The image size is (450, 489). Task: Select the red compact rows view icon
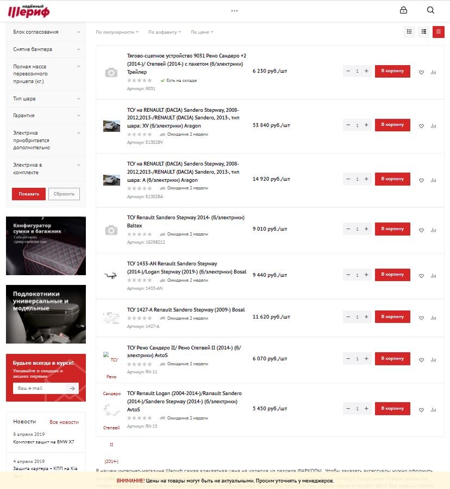tap(439, 31)
